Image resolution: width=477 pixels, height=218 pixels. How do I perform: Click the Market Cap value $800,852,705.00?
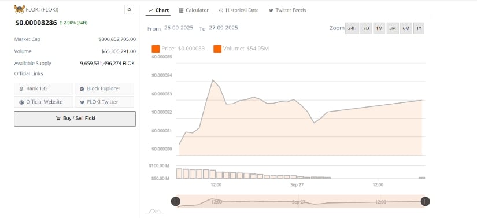[117, 39]
